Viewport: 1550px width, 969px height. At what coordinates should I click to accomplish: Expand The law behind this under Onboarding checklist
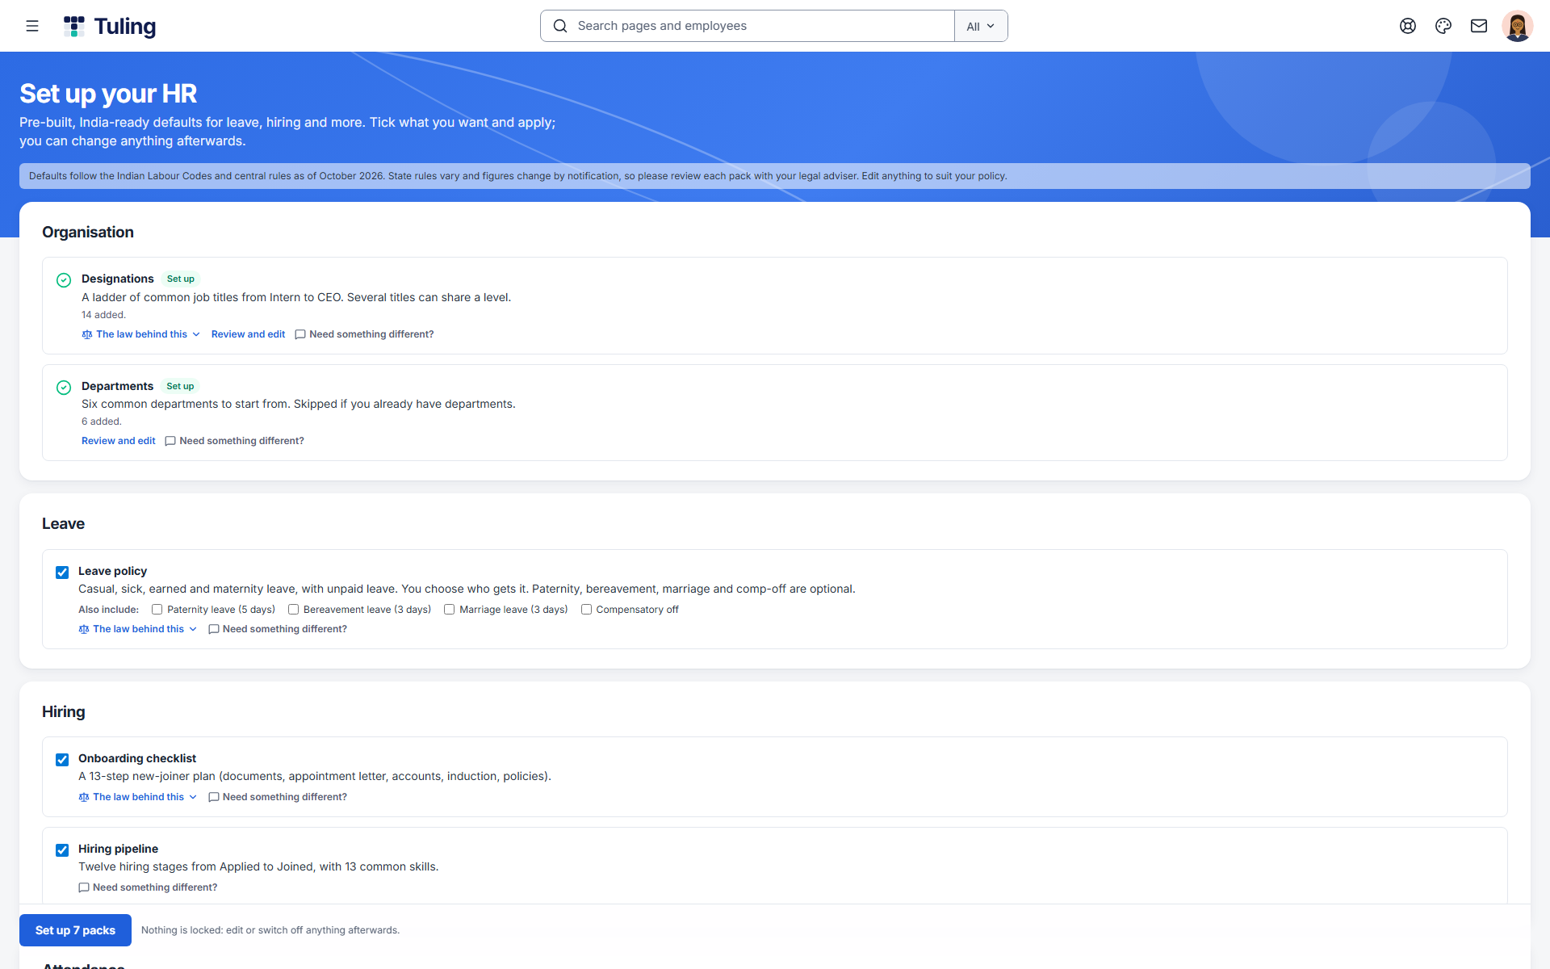tap(138, 797)
